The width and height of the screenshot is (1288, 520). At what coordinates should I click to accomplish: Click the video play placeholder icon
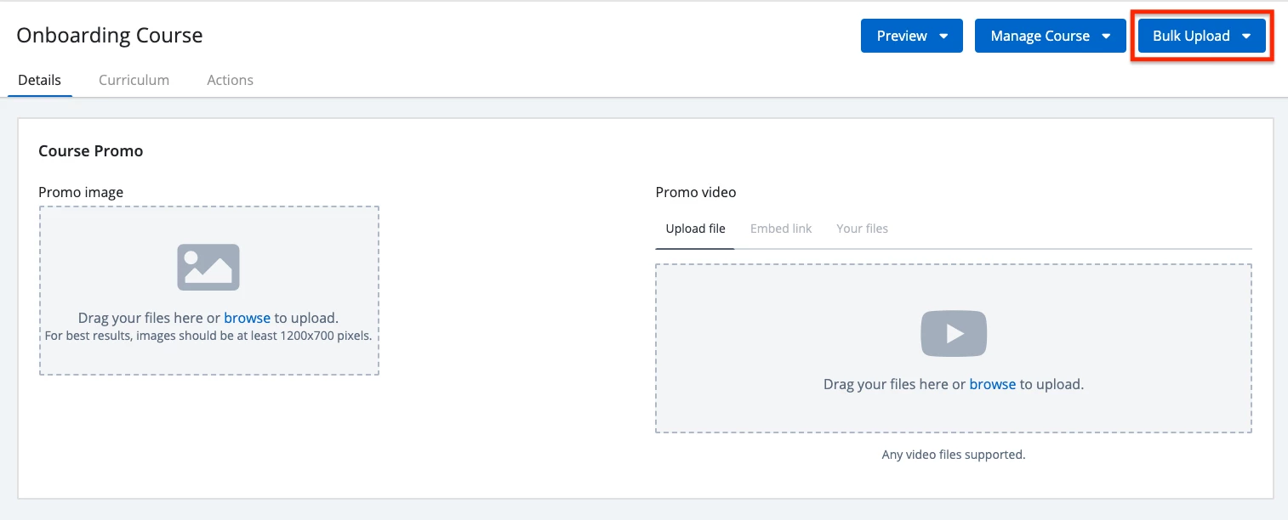[x=954, y=333]
